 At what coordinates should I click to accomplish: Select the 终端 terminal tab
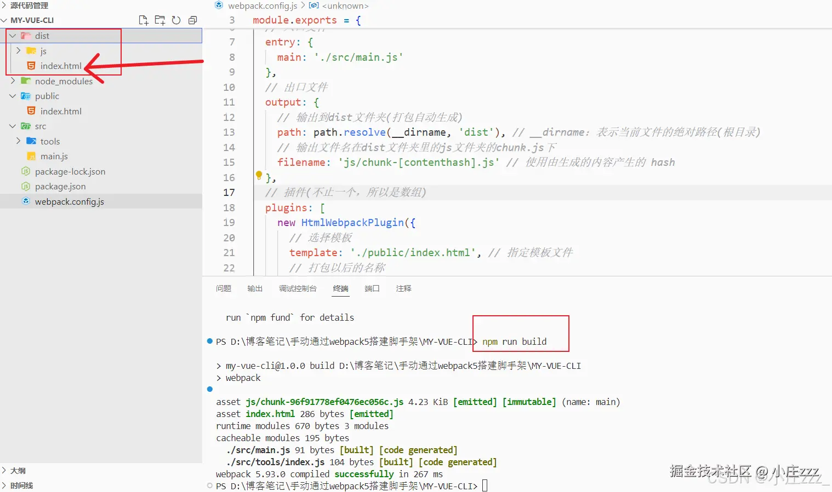[x=341, y=288]
